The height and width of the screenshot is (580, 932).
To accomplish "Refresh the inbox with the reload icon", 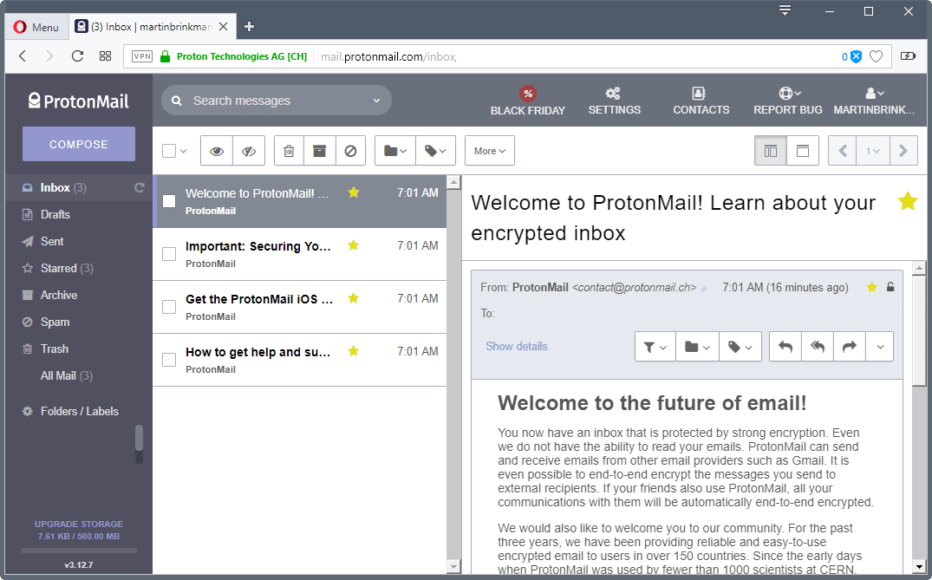I will (139, 188).
